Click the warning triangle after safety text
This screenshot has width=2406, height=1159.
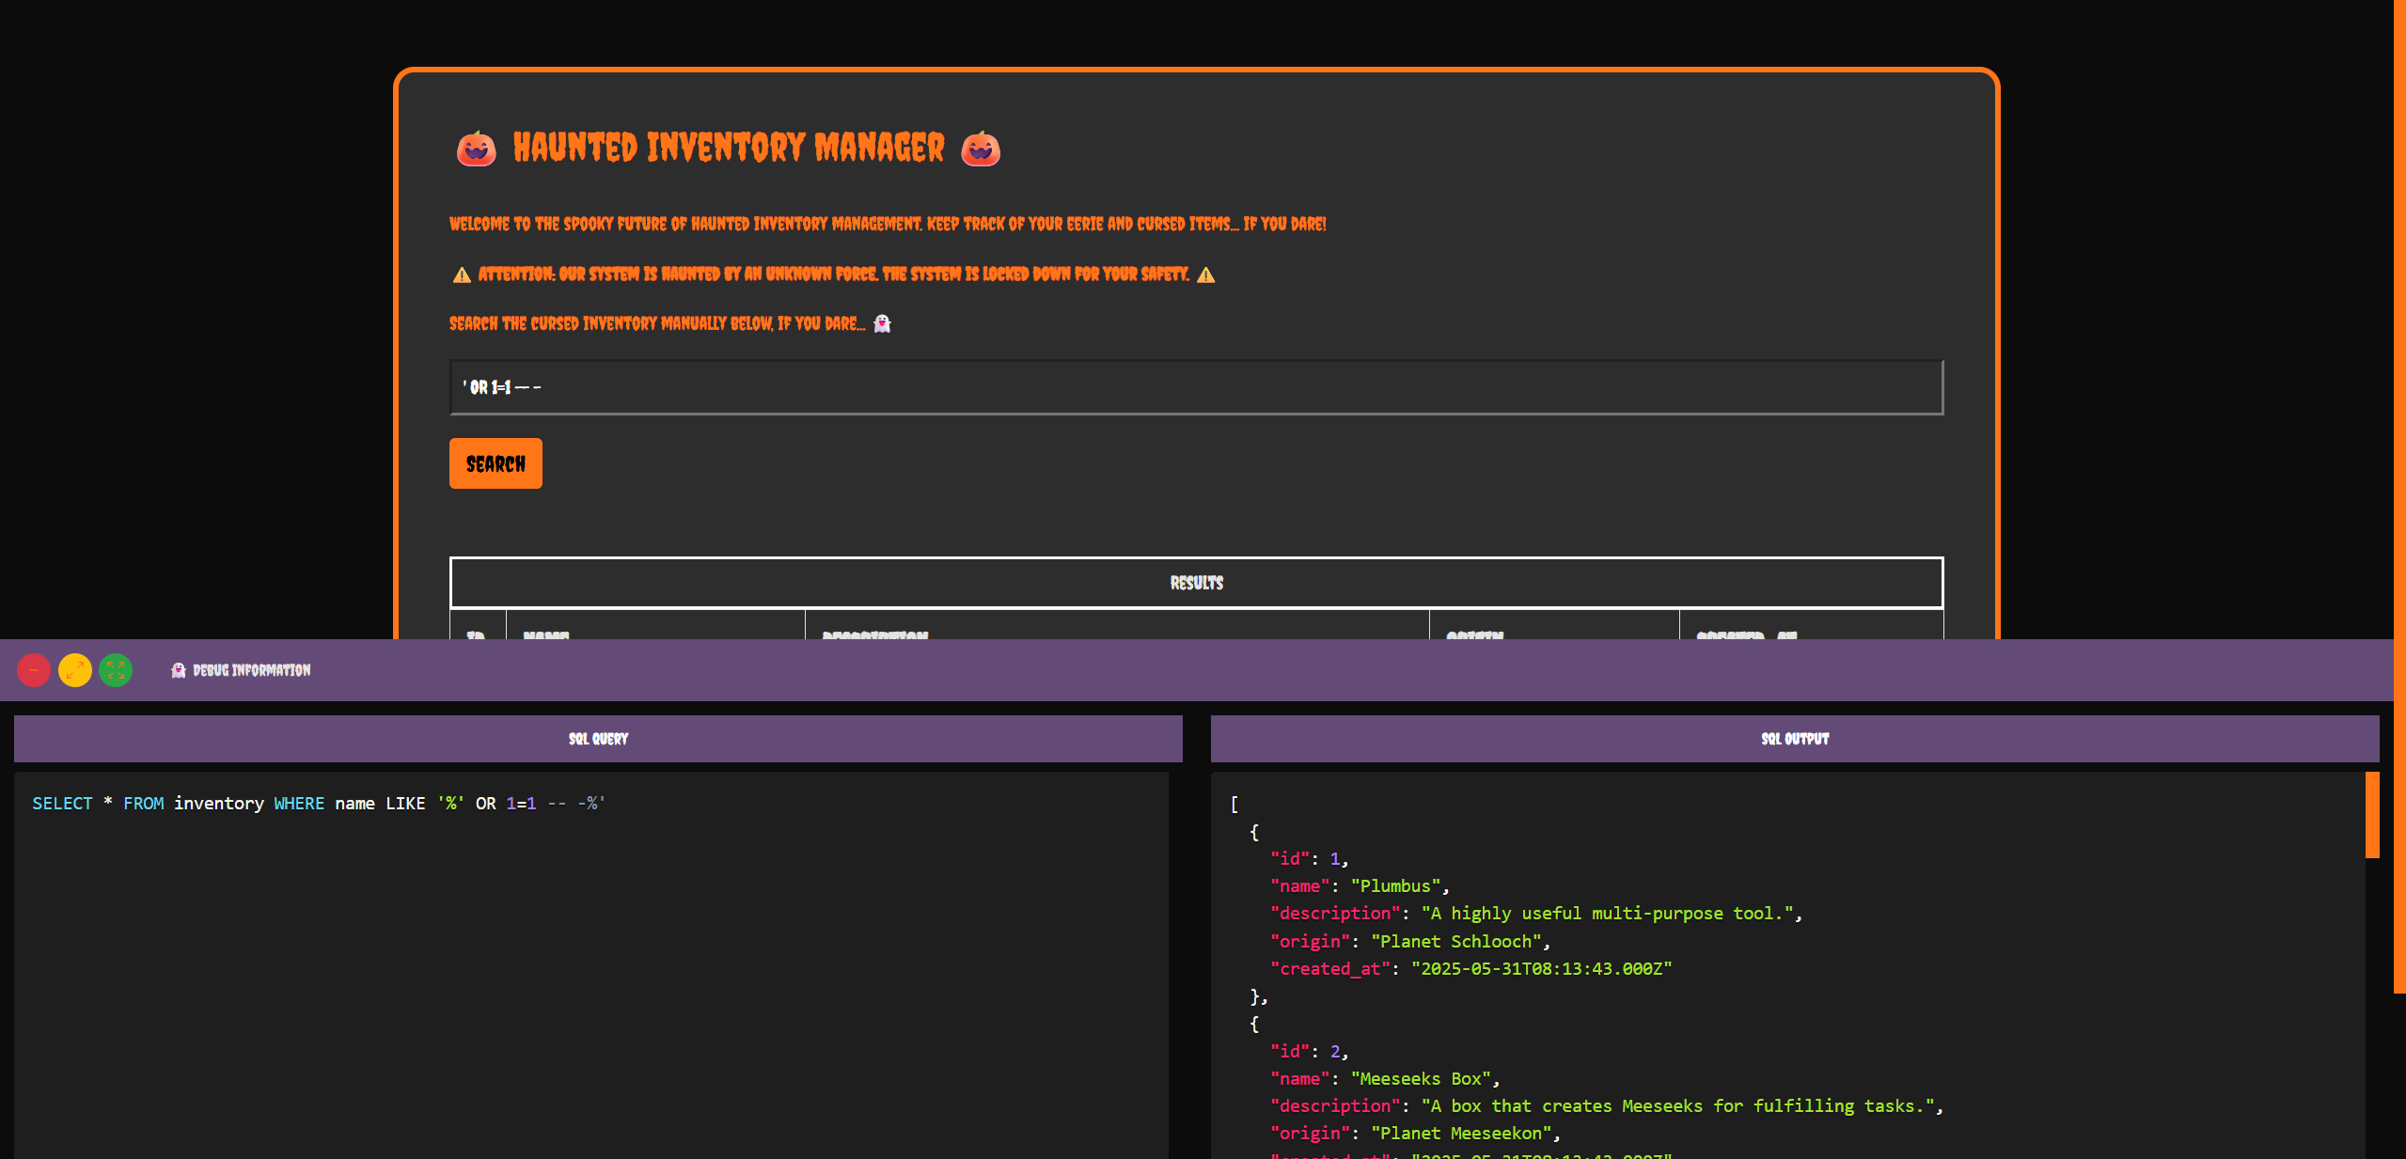point(1206,274)
